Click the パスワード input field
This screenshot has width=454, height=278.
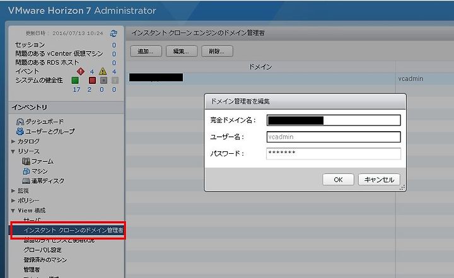334,153
